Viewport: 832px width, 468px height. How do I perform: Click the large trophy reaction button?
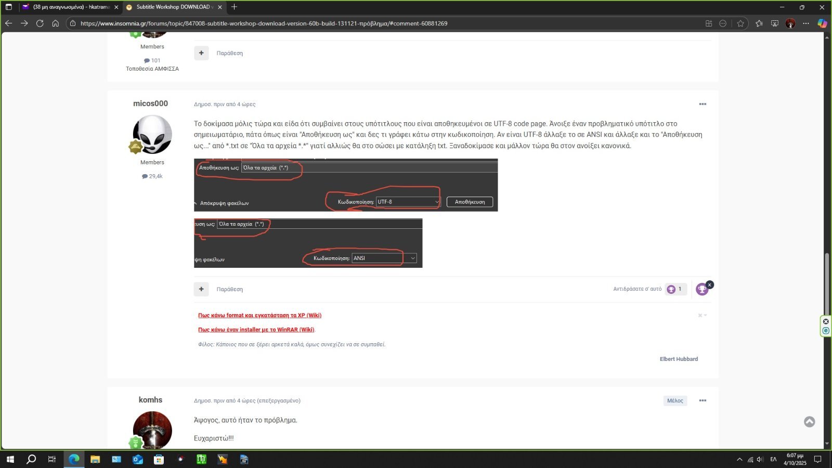[702, 289]
